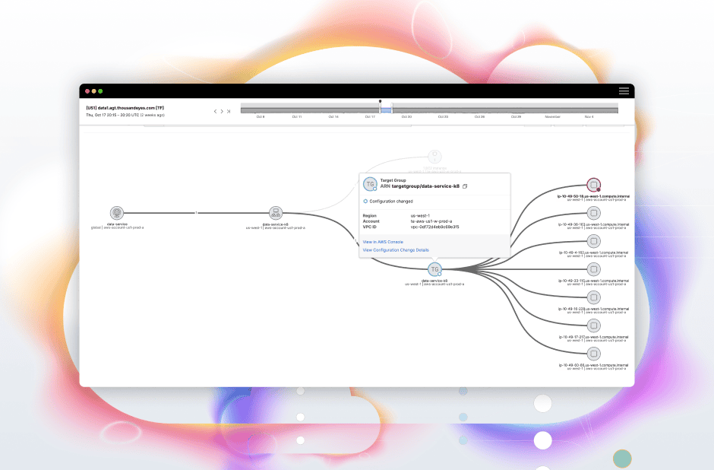Open View Configuration Change Details link
The width and height of the screenshot is (714, 470).
tap(396, 249)
